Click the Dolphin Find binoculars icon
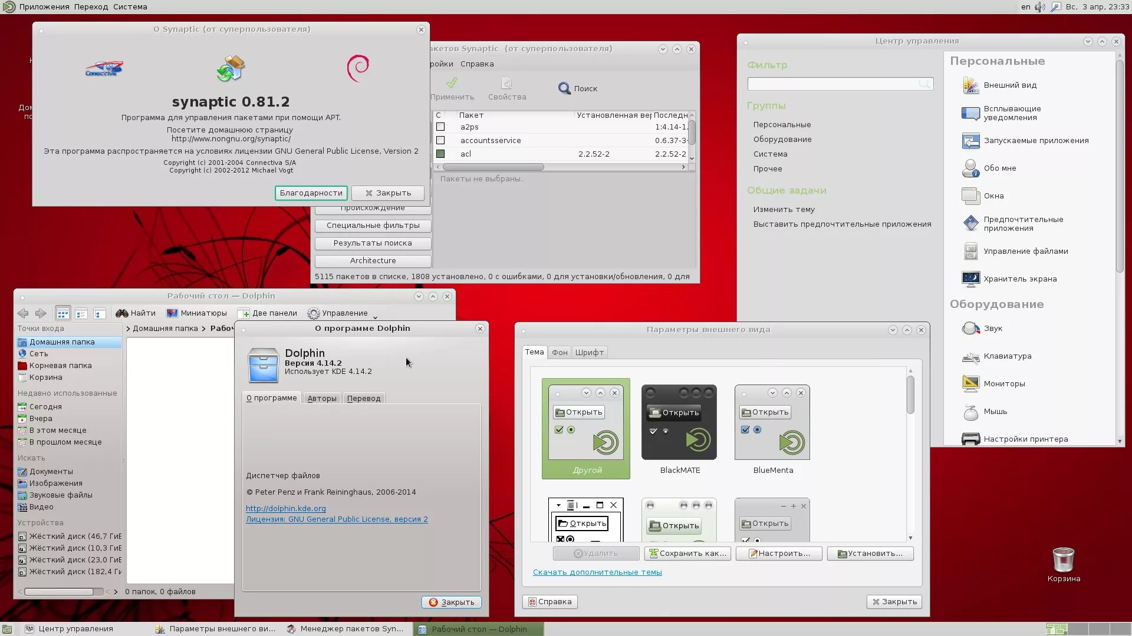1132x636 pixels. click(122, 313)
